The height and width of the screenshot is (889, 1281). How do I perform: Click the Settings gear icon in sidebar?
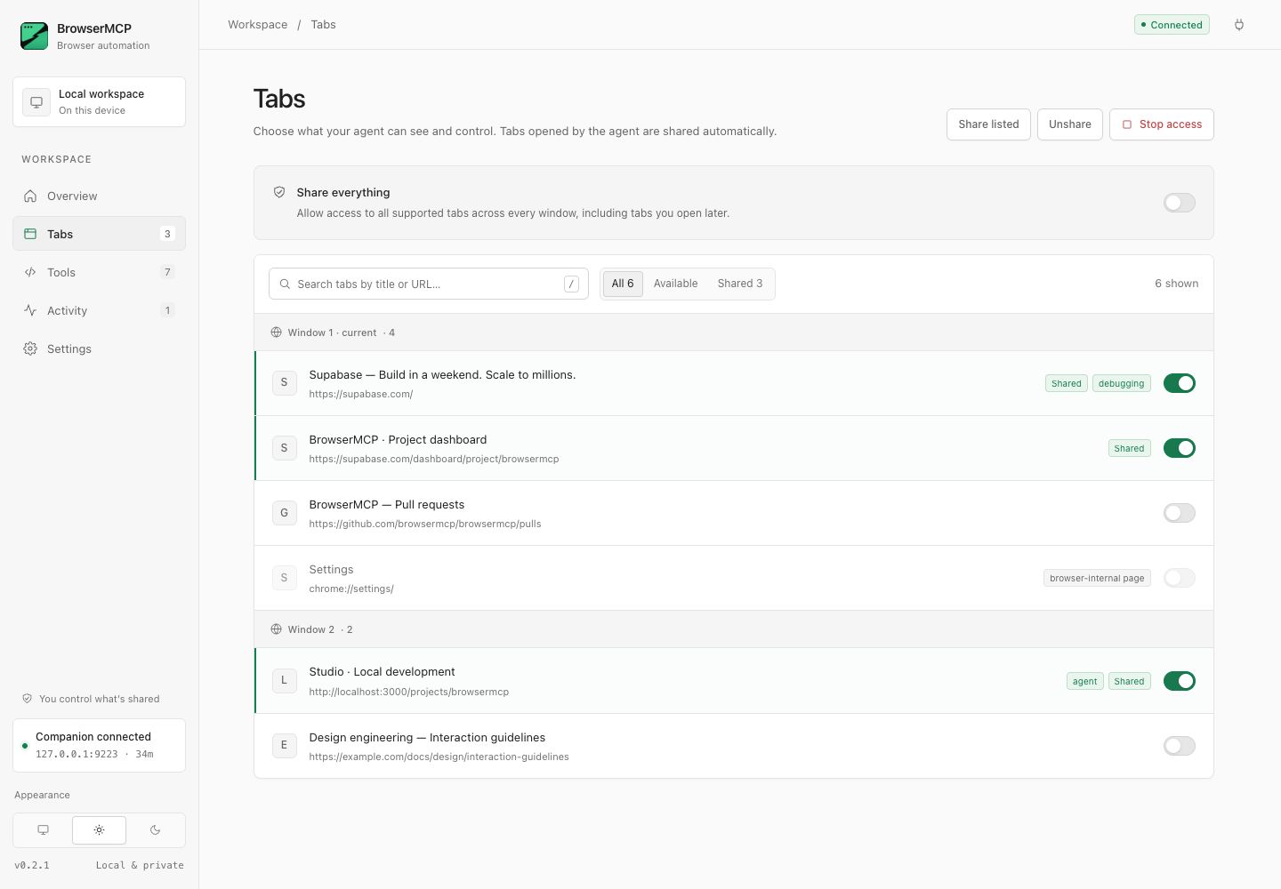(30, 348)
